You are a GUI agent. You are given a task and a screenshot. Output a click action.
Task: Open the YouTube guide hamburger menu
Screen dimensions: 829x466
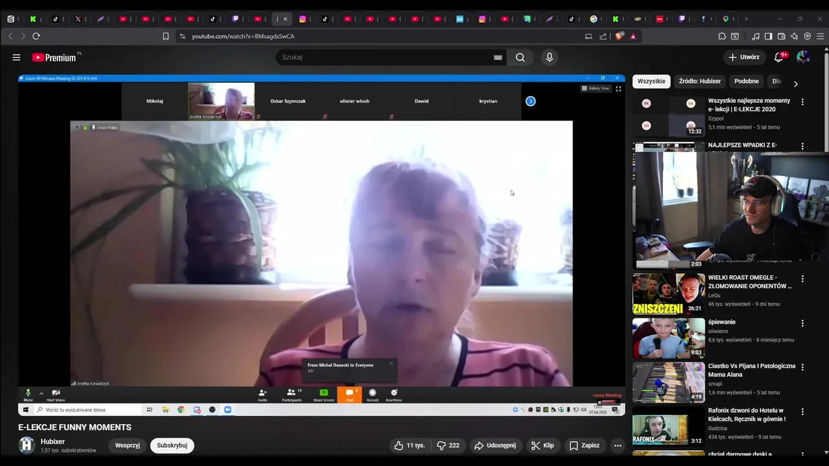16,57
